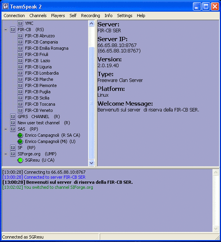Open the Channels menu
Viewport: 221px width, 242px height.
38,16
